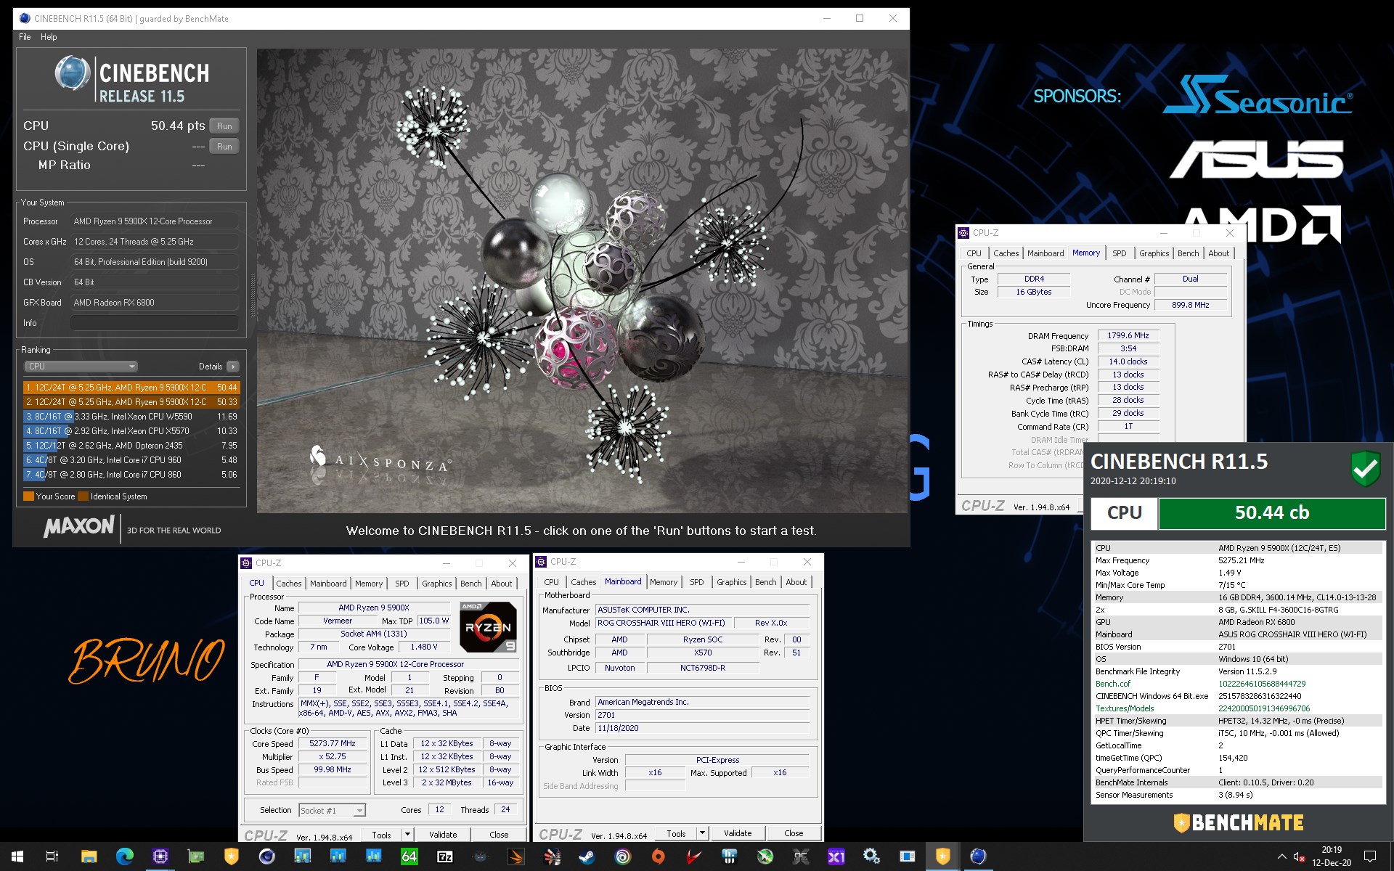Select ranking entry Intel Xeon CPU W5590
The image size is (1394, 871).
click(x=131, y=417)
